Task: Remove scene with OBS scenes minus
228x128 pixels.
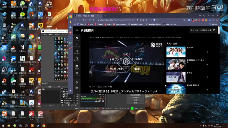Action: point(46,105)
